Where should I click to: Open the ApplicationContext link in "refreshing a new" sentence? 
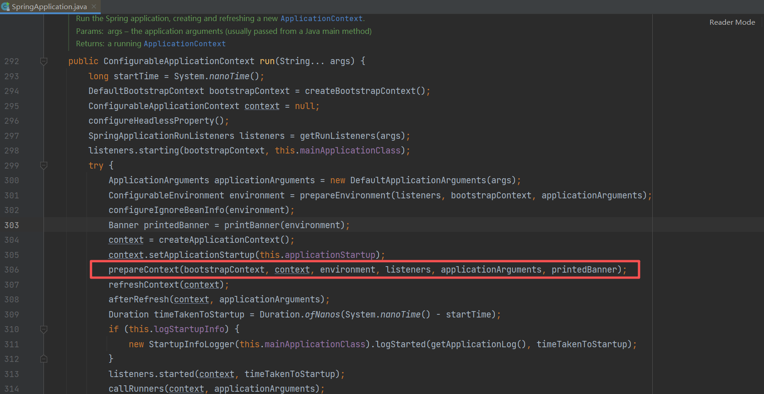pos(321,18)
